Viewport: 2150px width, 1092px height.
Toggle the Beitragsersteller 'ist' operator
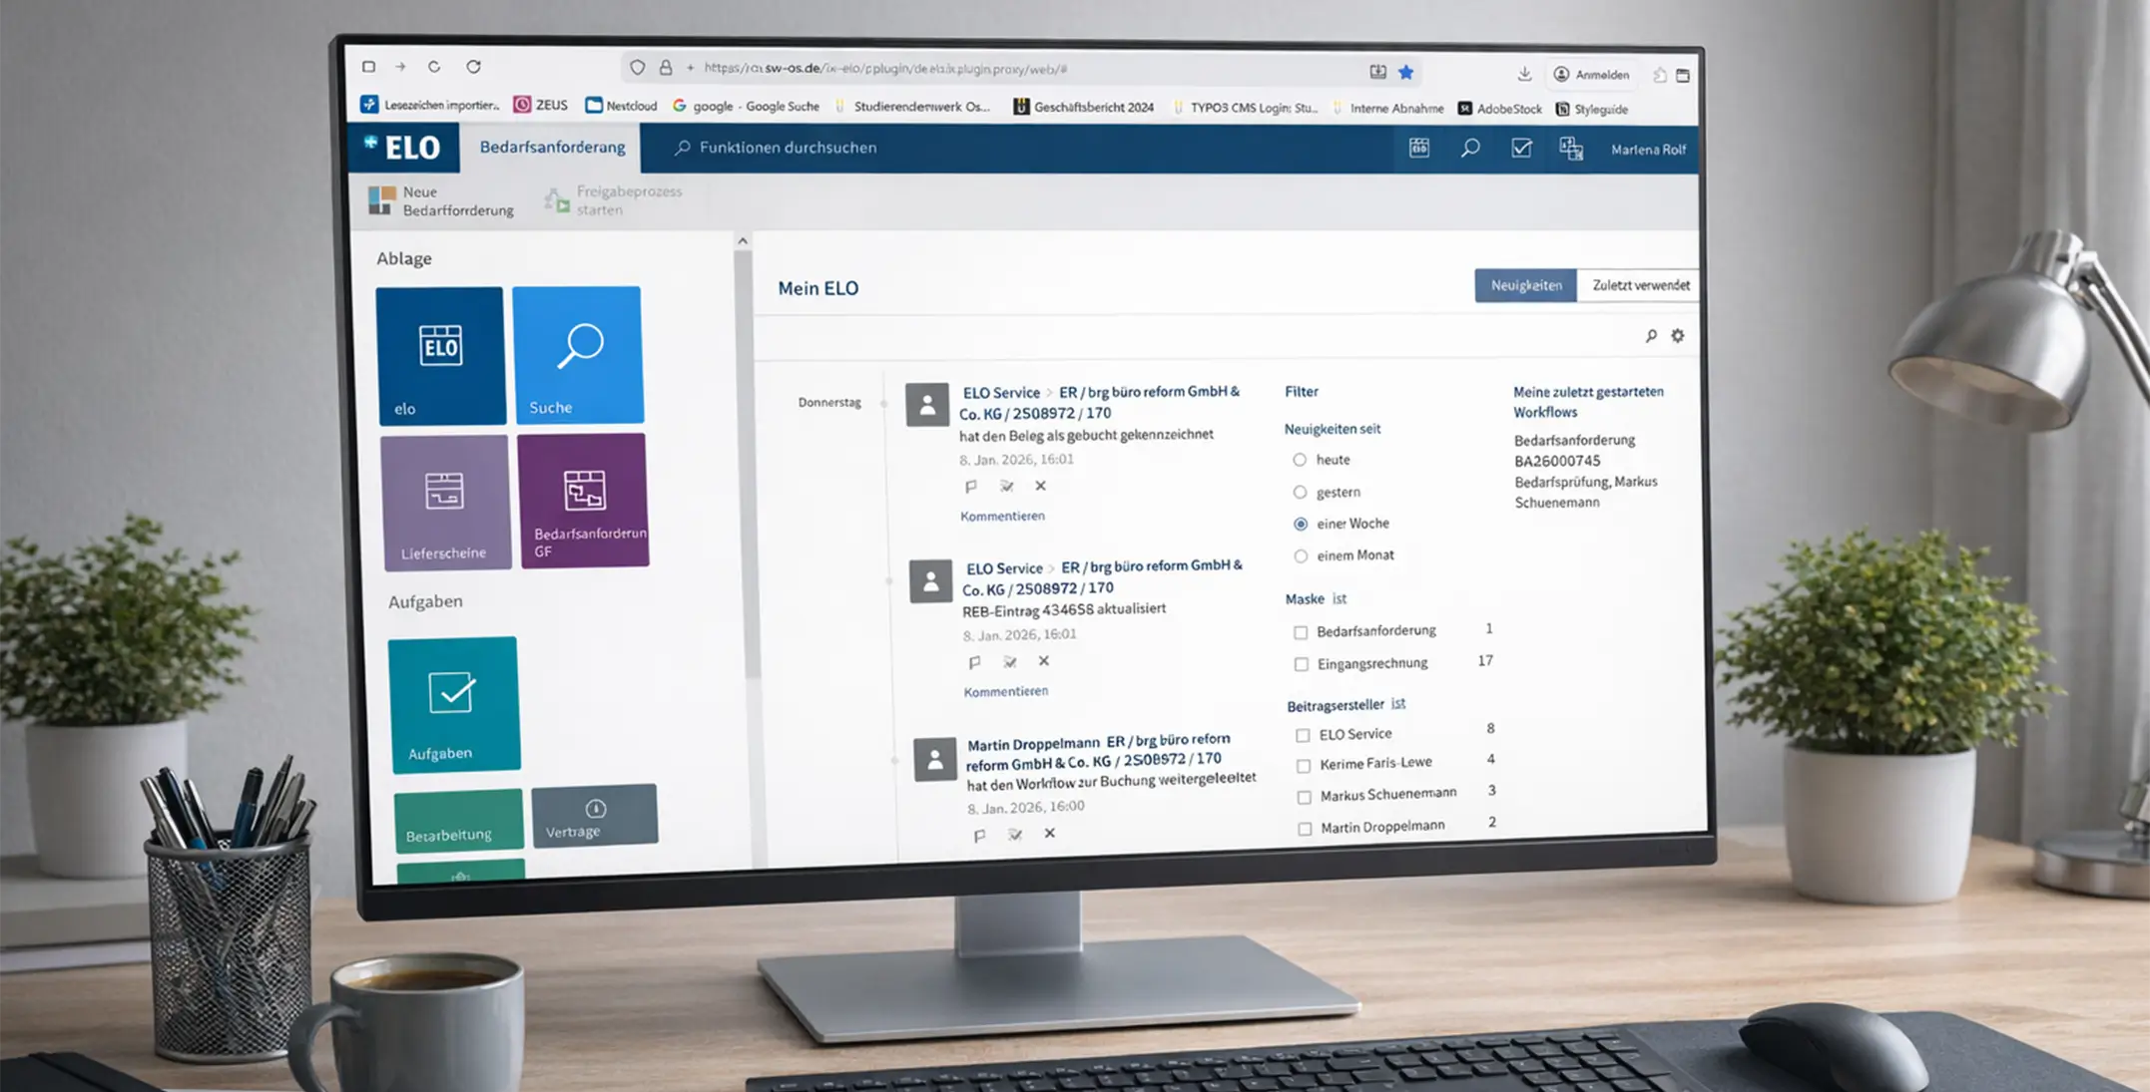click(1398, 703)
